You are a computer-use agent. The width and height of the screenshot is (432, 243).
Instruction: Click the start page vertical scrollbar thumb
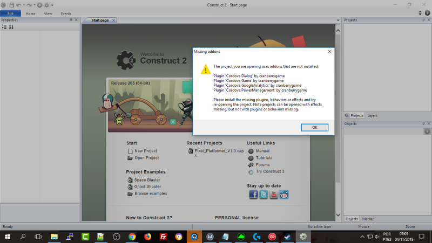coord(338,109)
